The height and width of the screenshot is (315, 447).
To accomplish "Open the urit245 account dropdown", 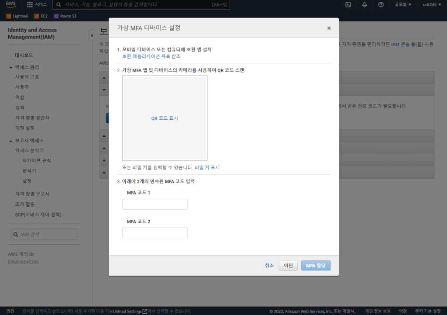I will 432,4.
